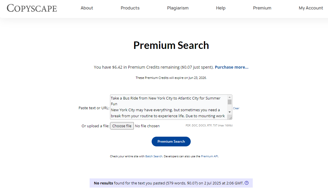The height and width of the screenshot is (195, 328).
Task: Click the supported file formats note
Action: click(x=209, y=126)
